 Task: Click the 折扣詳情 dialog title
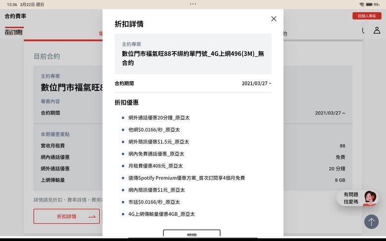click(x=129, y=24)
